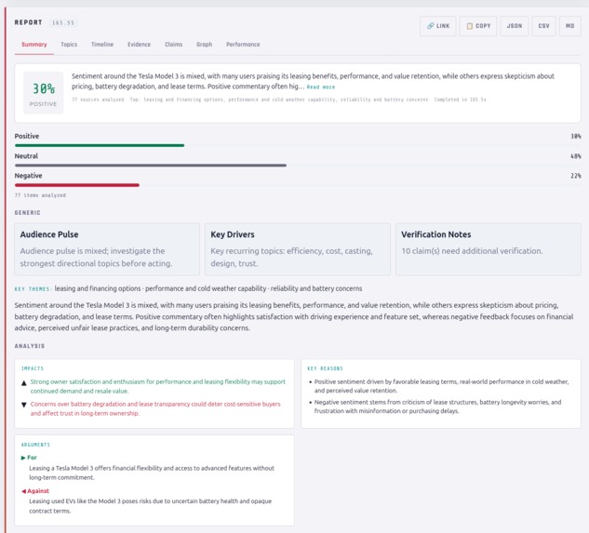Viewport: 589px width, 533px height.
Task: Click the 'Neutral' sentiment label
Action: [x=26, y=156]
